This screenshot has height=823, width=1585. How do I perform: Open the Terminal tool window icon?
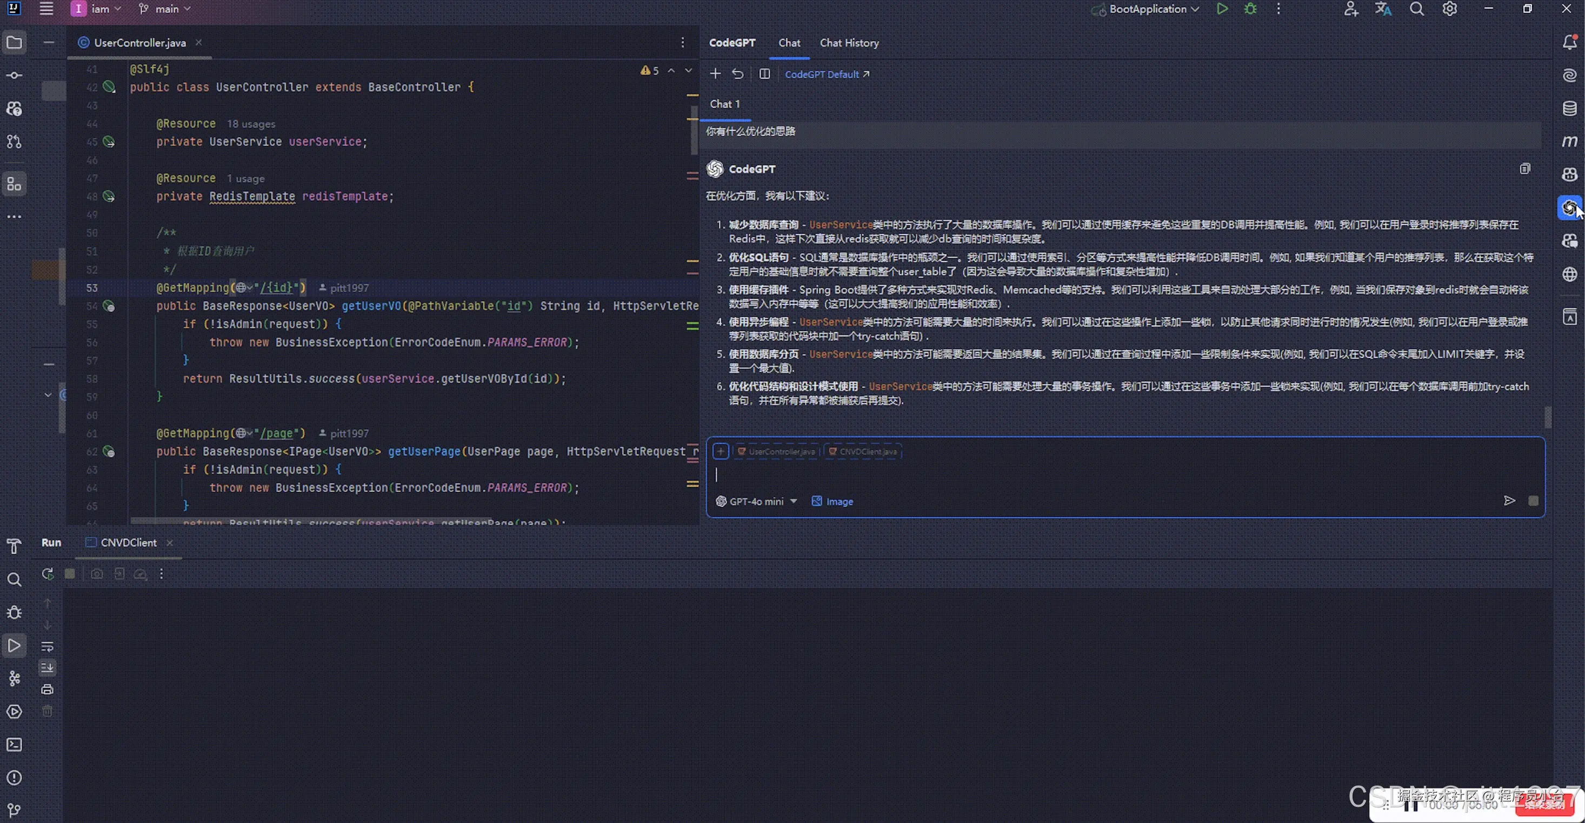click(14, 745)
